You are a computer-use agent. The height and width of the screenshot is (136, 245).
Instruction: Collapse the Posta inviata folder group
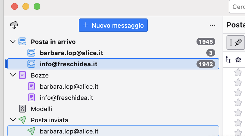click(x=13, y=120)
